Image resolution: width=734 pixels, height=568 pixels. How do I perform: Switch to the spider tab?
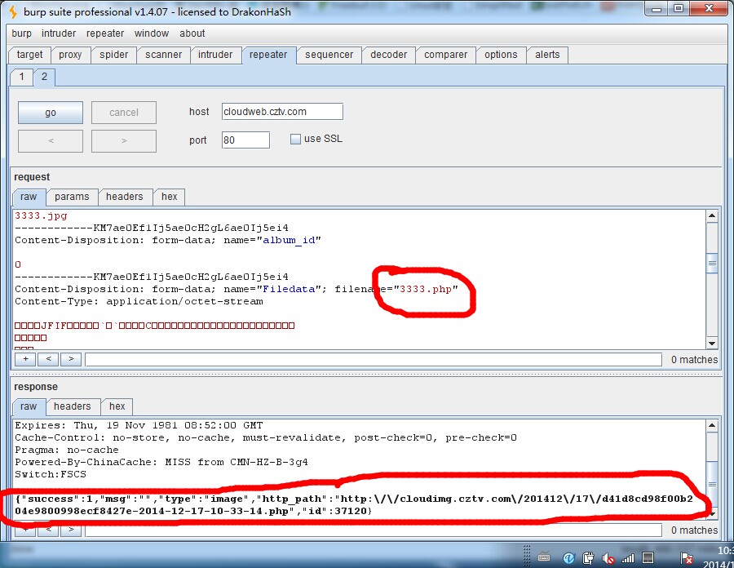pyautogui.click(x=113, y=55)
